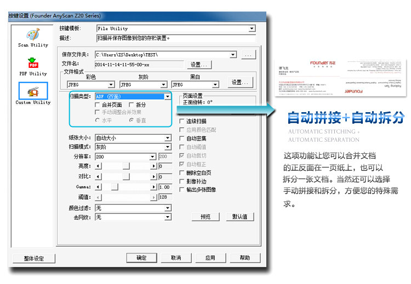Click the contrast (对比) slider left arrow
The height and width of the screenshot is (284, 411).
[x=98, y=177]
